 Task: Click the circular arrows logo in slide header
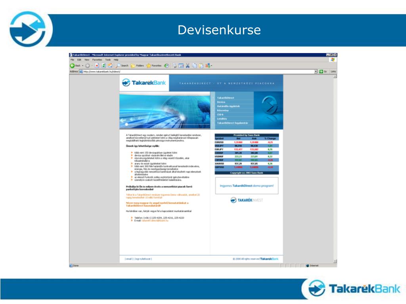pyautogui.click(x=28, y=29)
